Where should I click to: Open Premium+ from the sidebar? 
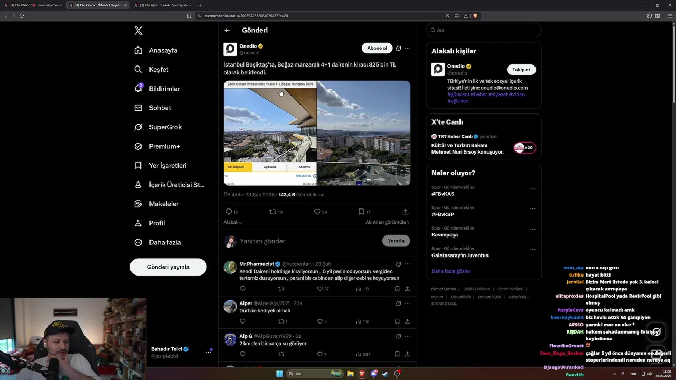pyautogui.click(x=157, y=146)
